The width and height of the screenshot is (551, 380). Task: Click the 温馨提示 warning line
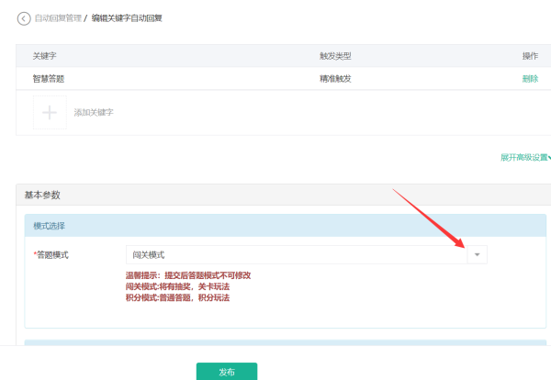(188, 275)
